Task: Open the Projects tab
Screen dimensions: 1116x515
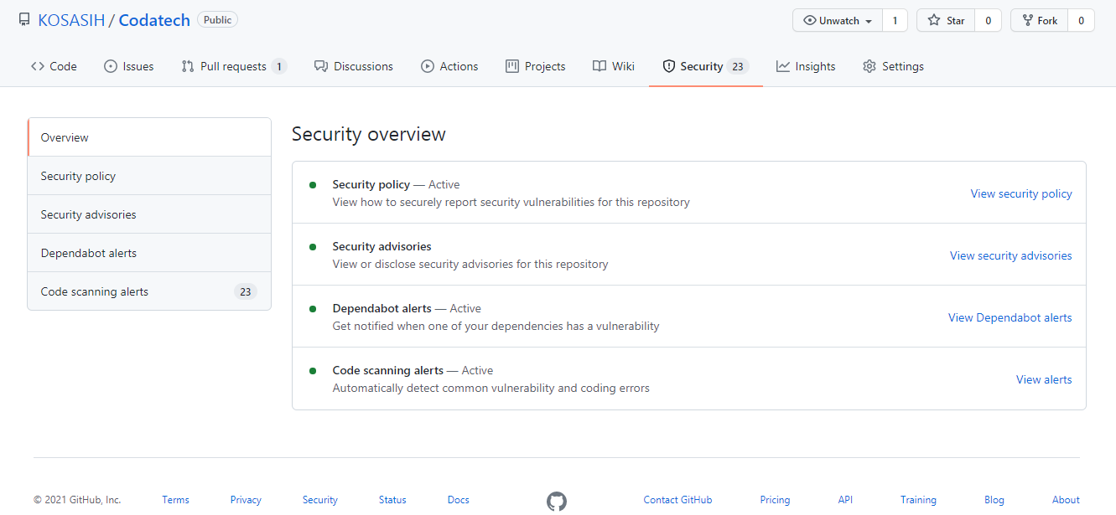Action: tap(536, 66)
